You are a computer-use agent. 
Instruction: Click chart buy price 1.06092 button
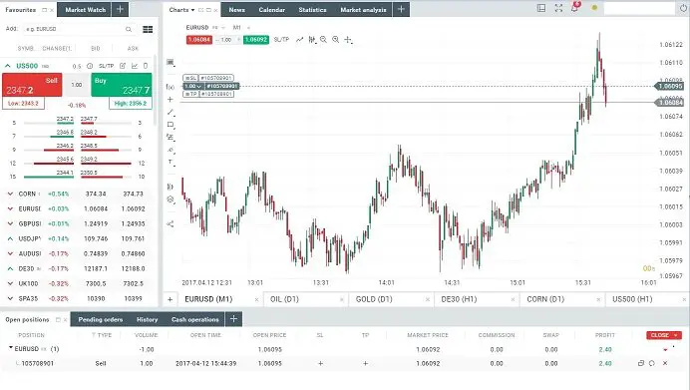(256, 40)
